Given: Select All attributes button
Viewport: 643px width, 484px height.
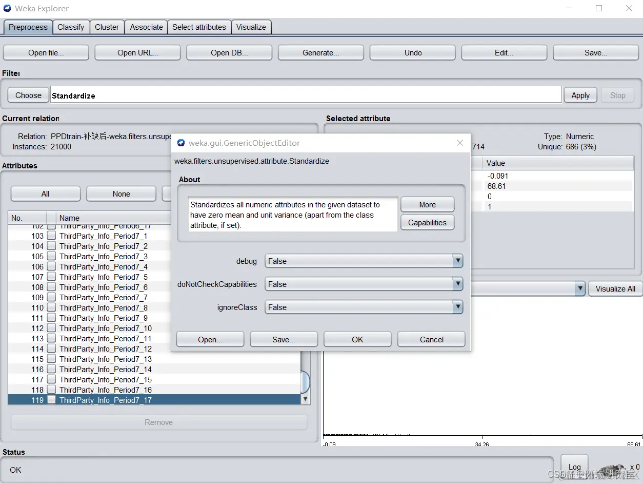Looking at the screenshot, I should 46,193.
